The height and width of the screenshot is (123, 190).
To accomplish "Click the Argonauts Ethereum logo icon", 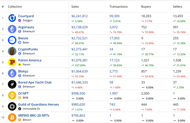I will 12,29.
